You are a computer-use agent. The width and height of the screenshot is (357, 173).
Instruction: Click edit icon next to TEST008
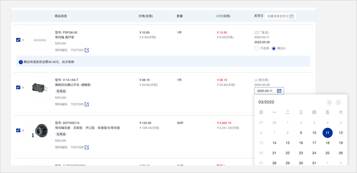[x=87, y=148]
